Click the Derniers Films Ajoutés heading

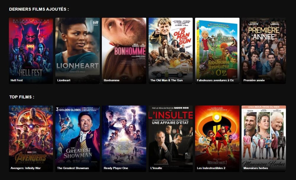click(39, 9)
